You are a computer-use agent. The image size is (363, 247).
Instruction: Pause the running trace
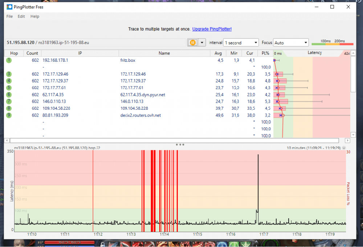pyautogui.click(x=193, y=42)
